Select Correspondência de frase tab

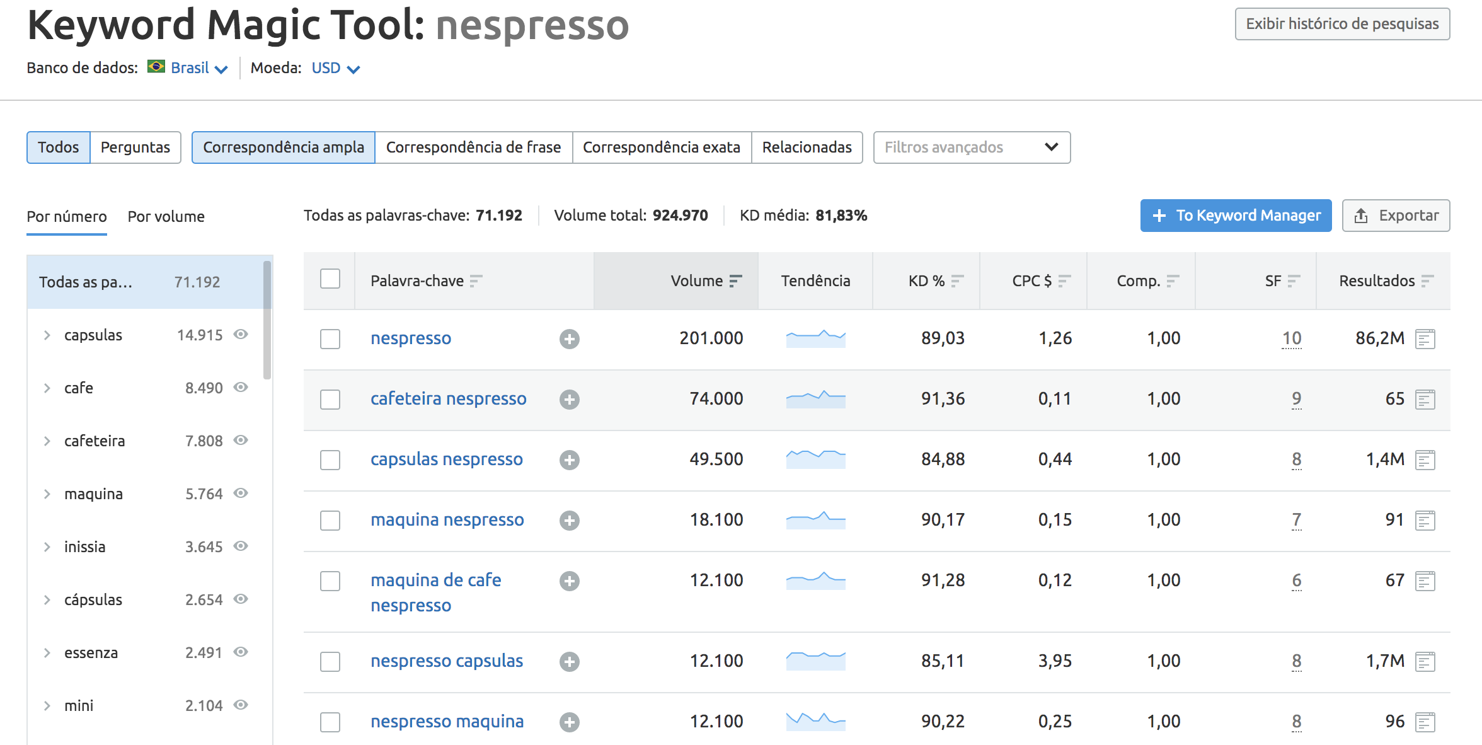[474, 147]
